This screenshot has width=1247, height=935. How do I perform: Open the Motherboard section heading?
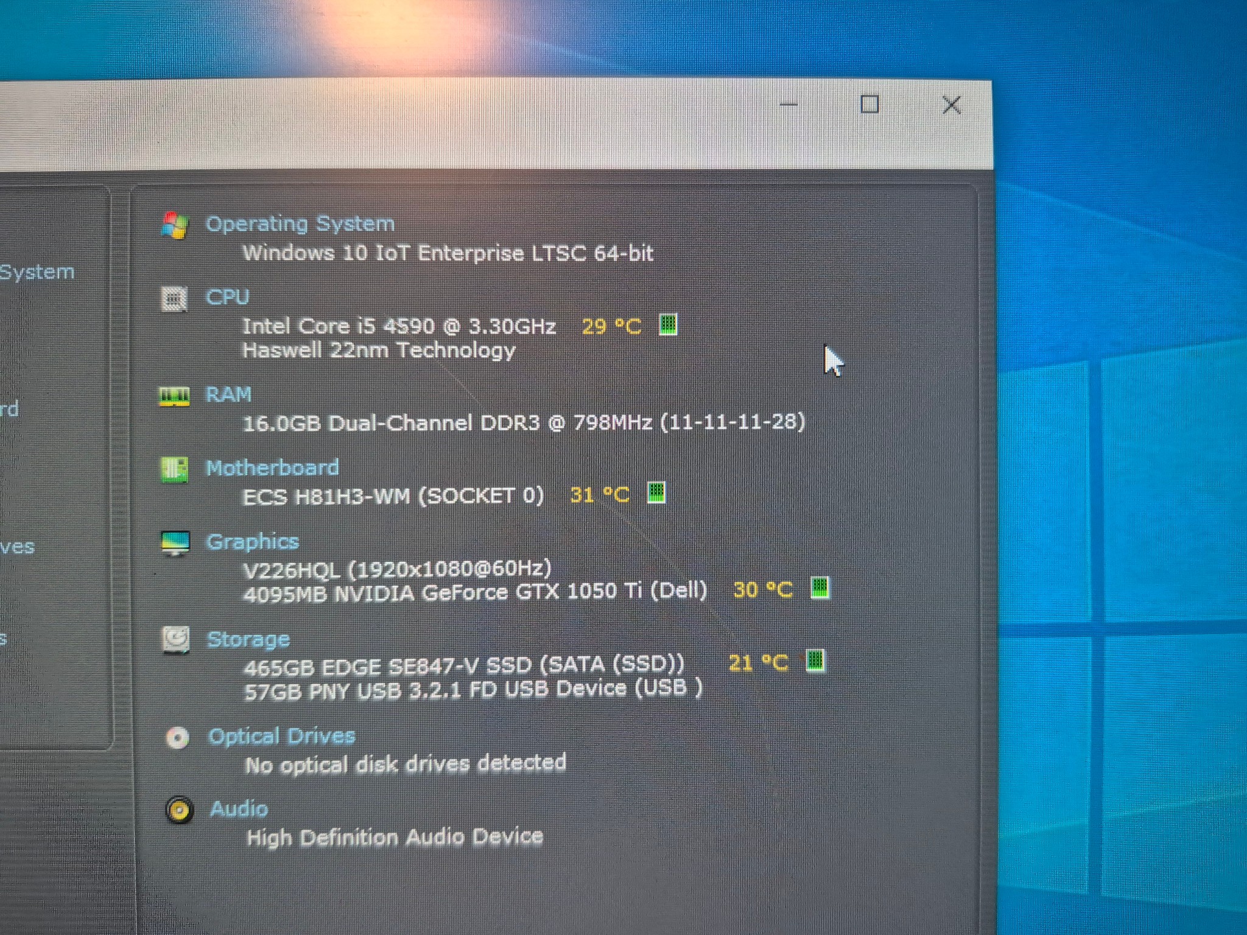pyautogui.click(x=272, y=467)
